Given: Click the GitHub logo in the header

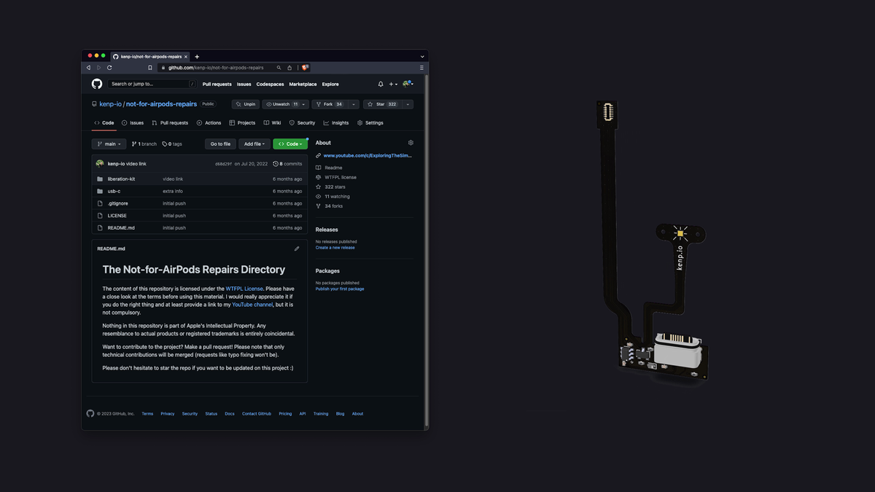Looking at the screenshot, I should [x=97, y=84].
